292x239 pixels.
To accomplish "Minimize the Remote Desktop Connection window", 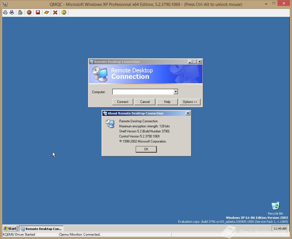I will (190, 62).
